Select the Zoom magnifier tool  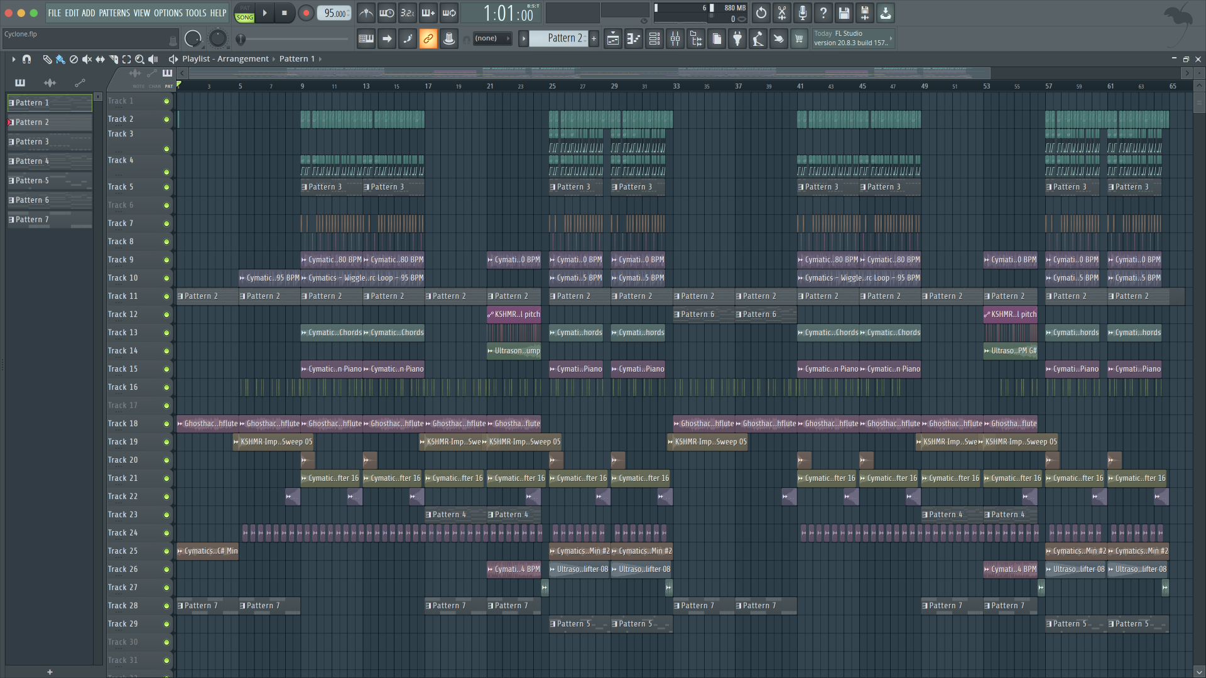pyautogui.click(x=140, y=59)
